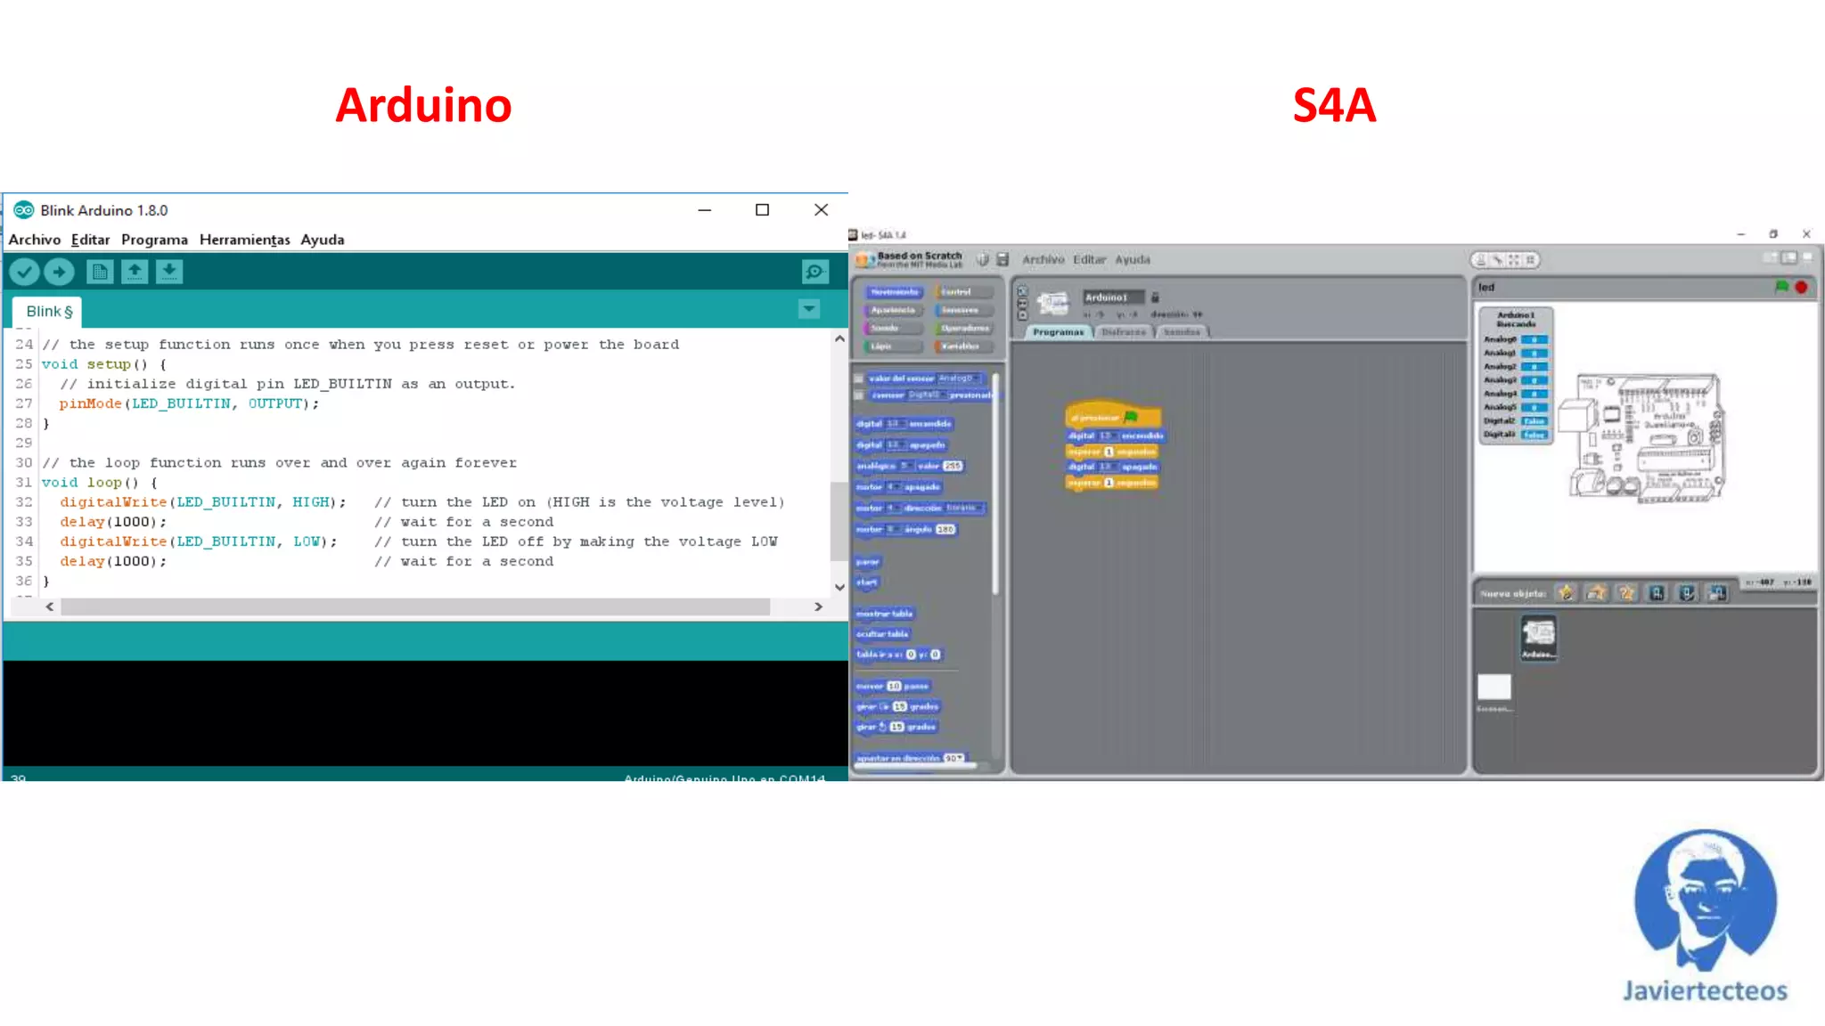
Task: Open the Archivo menu in Arduino IDE
Action: [35, 240]
